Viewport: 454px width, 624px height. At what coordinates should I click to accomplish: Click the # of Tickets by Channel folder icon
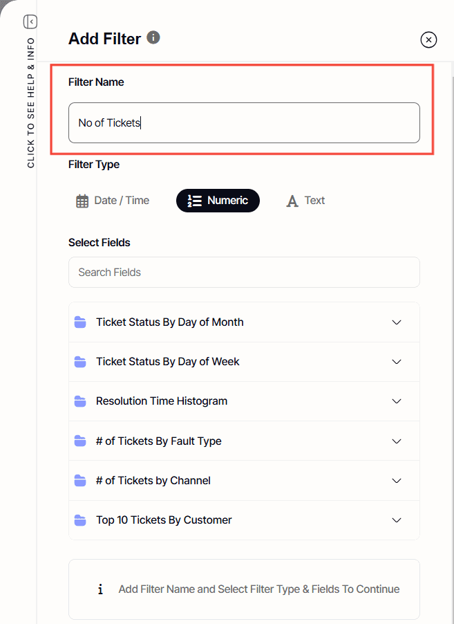tap(80, 481)
